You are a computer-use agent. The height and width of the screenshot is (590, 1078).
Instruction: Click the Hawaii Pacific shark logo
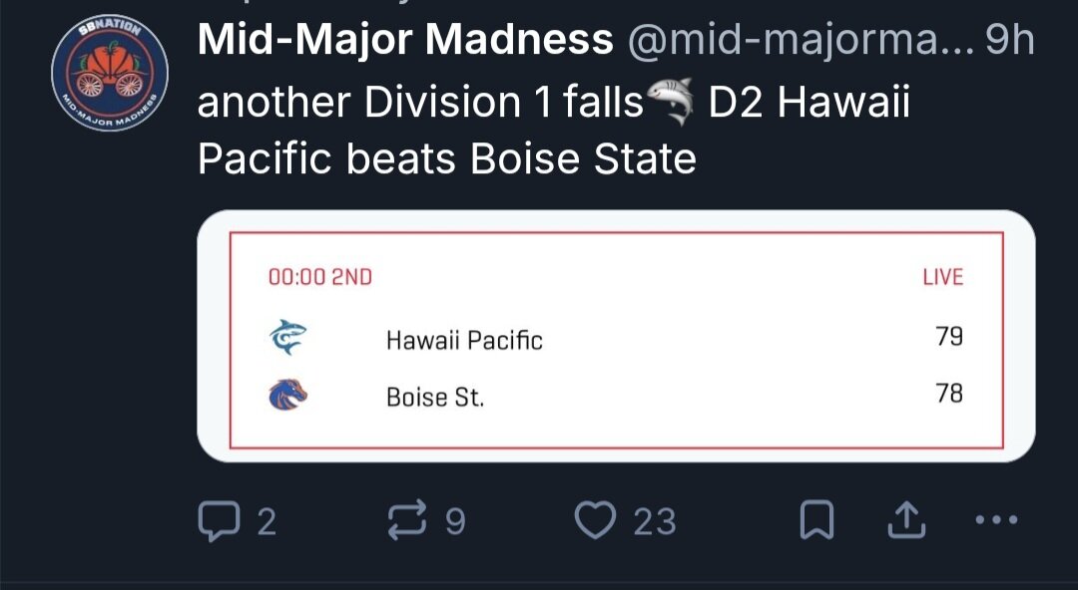tap(287, 337)
